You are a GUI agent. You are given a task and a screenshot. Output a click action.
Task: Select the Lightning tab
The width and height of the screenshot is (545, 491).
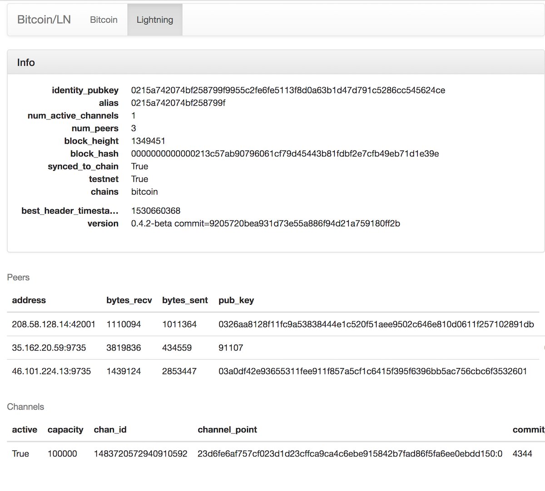154,20
